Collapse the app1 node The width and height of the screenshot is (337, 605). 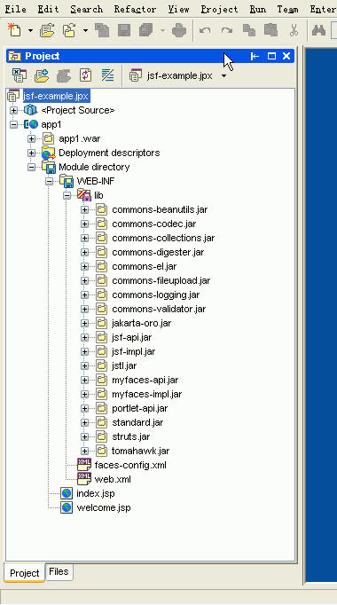tap(13, 124)
